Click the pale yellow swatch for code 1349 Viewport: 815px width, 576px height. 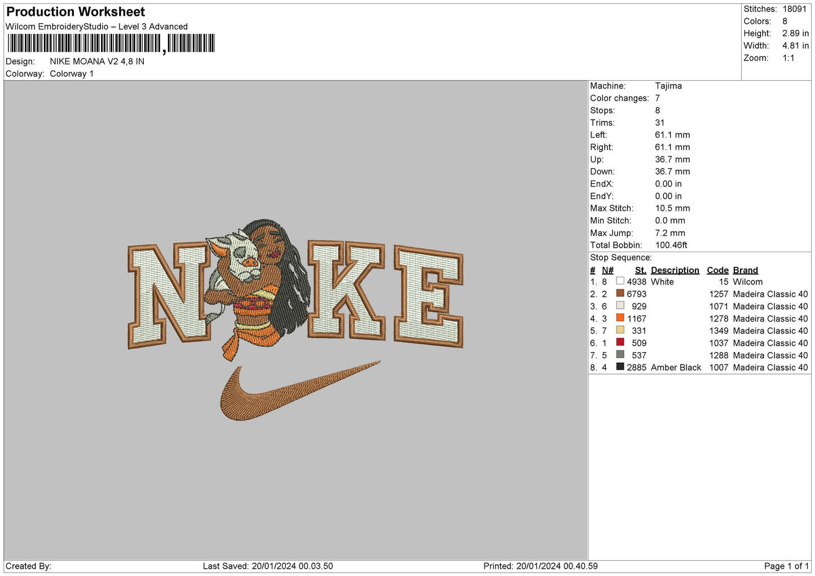[x=620, y=330]
